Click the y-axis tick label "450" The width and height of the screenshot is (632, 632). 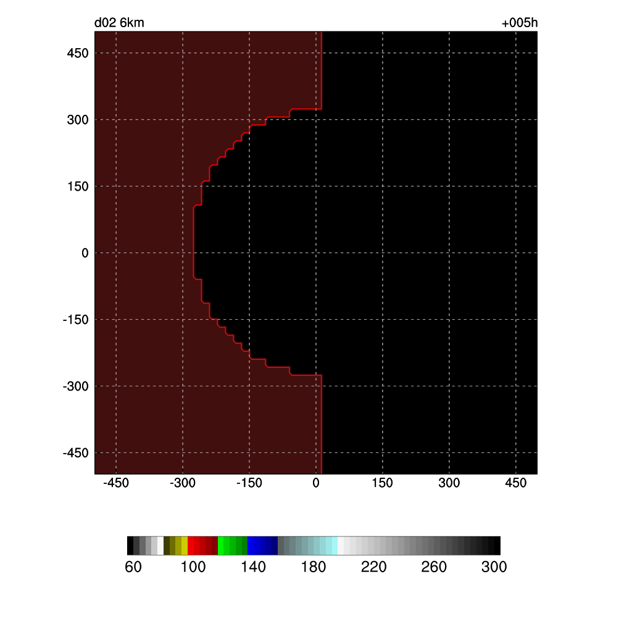pos(78,54)
